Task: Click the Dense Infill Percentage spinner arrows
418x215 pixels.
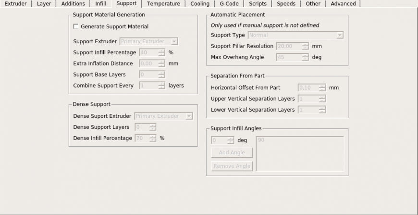Action: [152, 138]
